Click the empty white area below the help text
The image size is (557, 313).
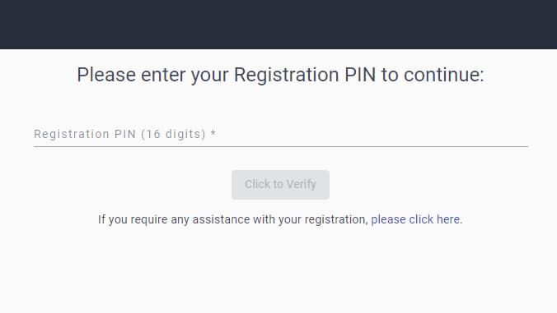[278, 271]
